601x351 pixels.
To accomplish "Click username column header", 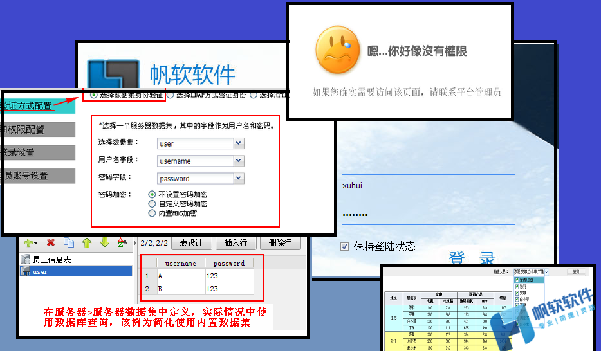I will tap(181, 263).
